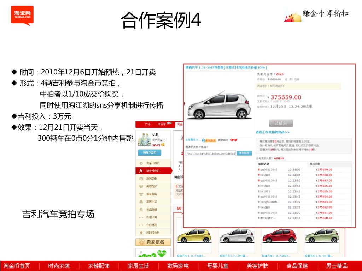The image size is (362, 271).
Task: Select 折扣卡券 in the sidebar menu
Action: coord(154,217)
